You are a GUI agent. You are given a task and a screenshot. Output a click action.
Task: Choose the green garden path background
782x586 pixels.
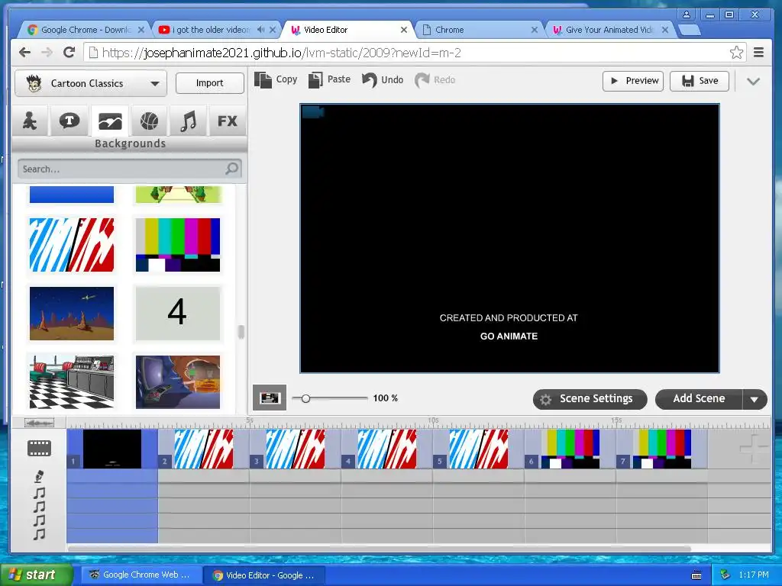click(x=177, y=195)
